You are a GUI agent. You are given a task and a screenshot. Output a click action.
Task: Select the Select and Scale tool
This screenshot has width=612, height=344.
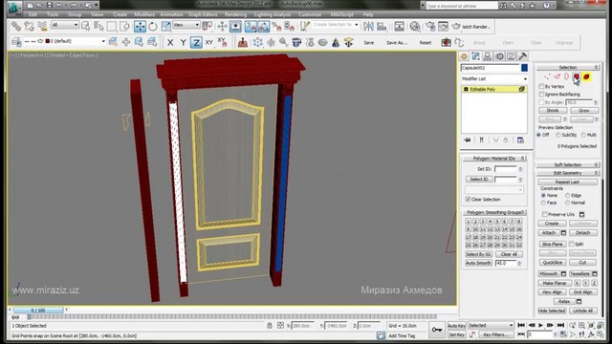pos(165,26)
